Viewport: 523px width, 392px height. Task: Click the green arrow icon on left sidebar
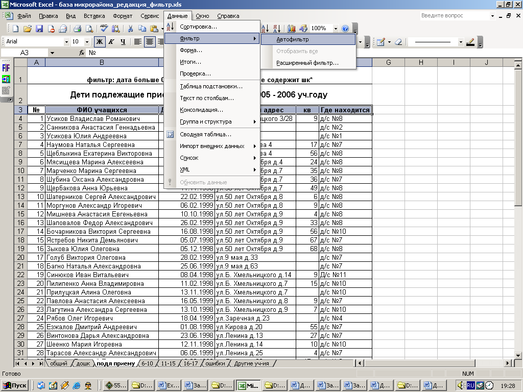click(x=6, y=79)
